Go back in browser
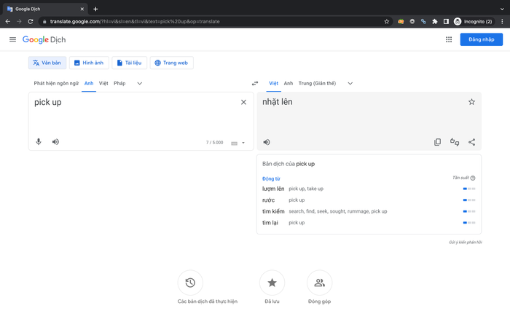The image size is (510, 319). coord(8,21)
